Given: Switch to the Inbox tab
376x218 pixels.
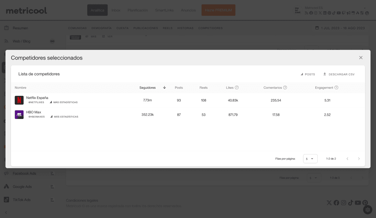Looking at the screenshot, I should (x=116, y=10).
